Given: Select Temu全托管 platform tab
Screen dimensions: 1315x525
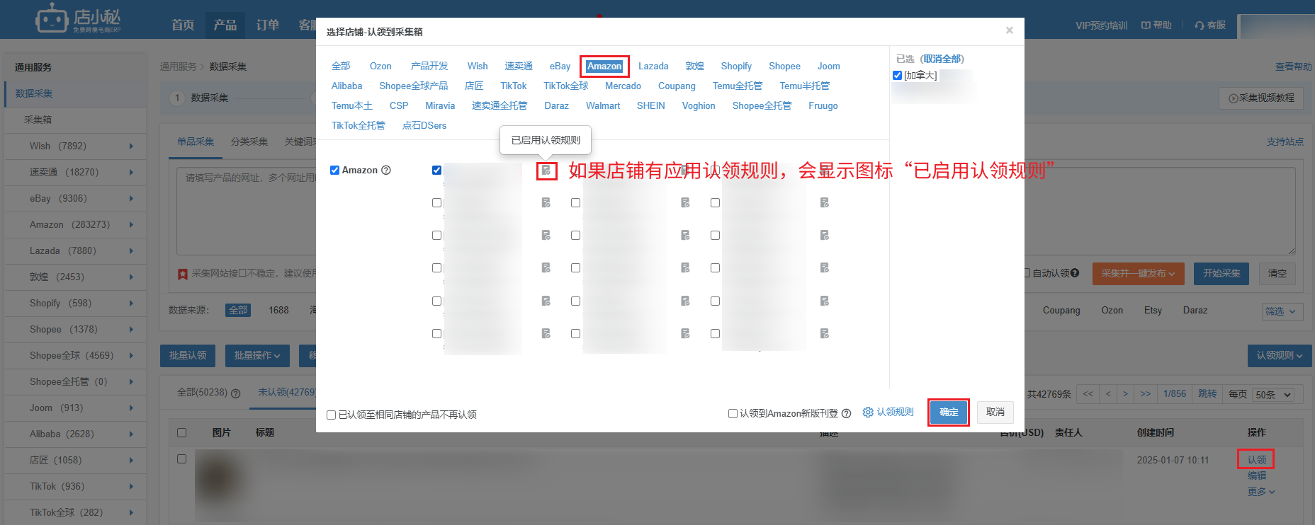Looking at the screenshot, I should coord(738,86).
